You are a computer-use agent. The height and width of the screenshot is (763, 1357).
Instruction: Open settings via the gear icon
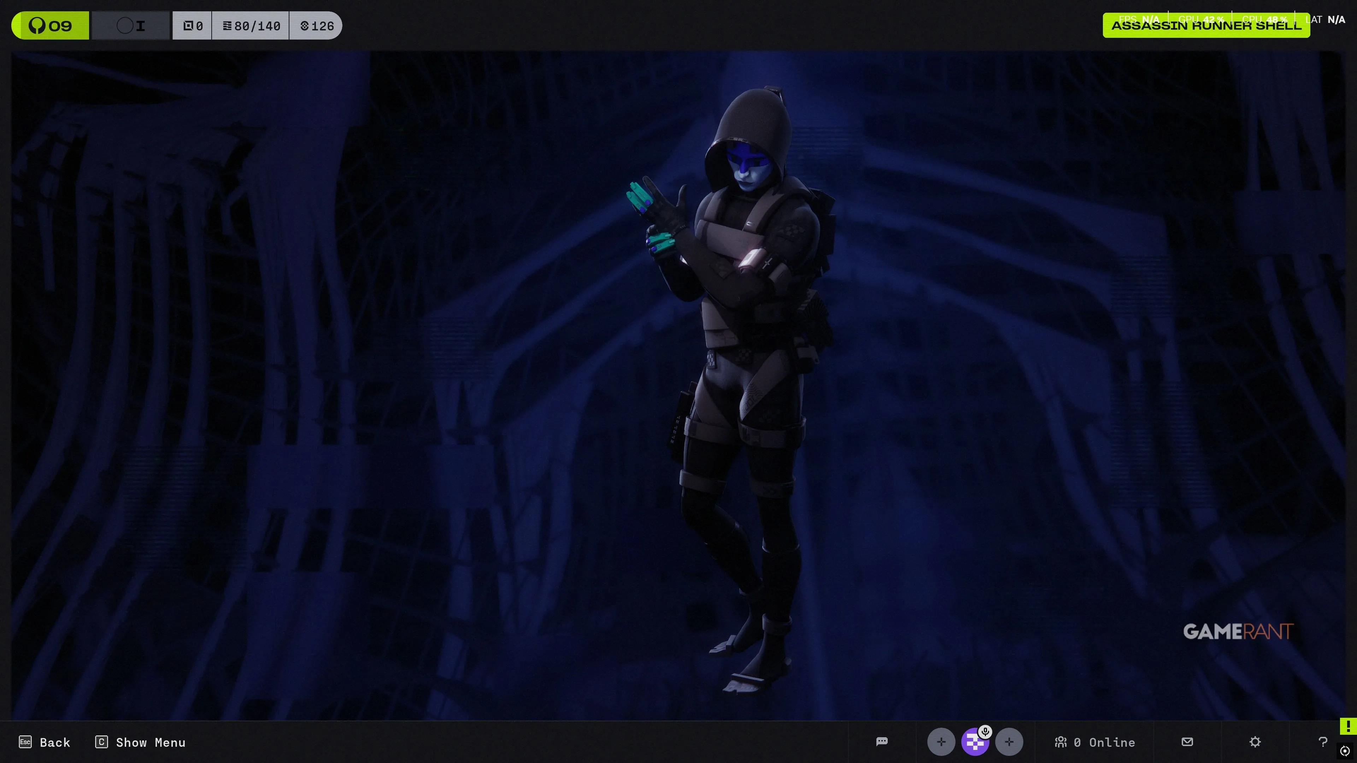pyautogui.click(x=1255, y=741)
